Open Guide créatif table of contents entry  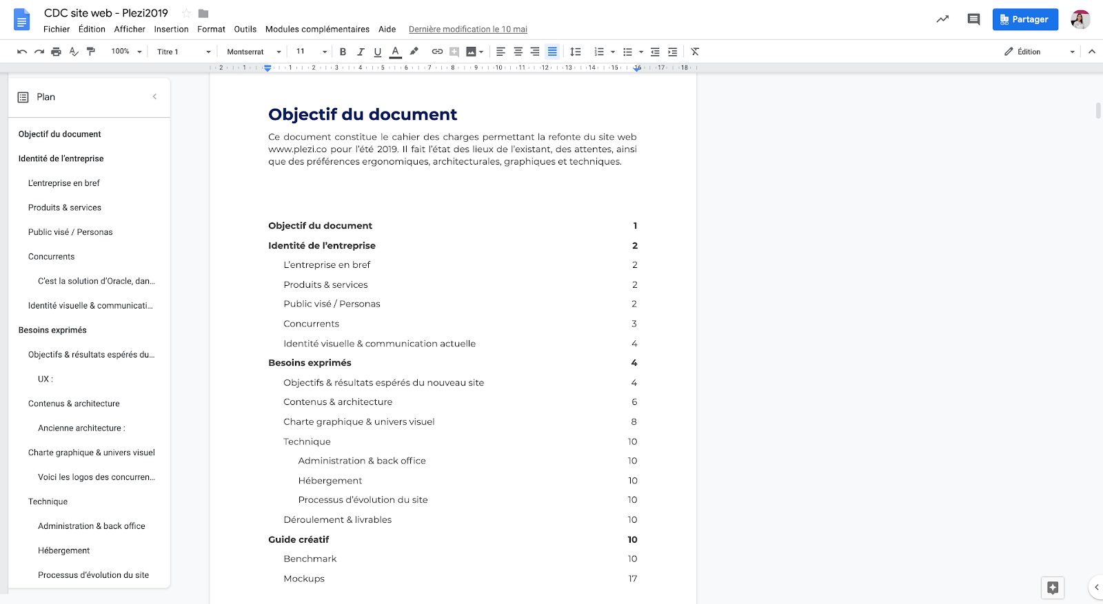(x=298, y=539)
